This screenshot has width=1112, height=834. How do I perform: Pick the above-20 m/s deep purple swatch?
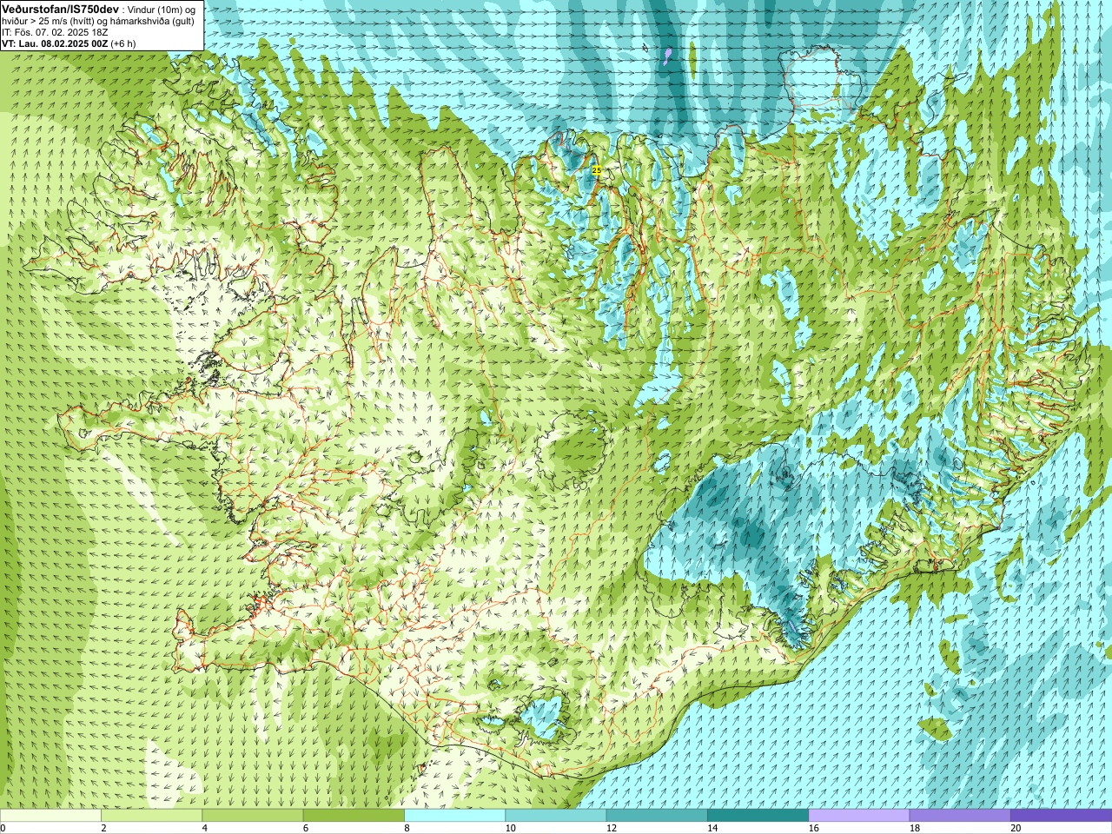(1061, 816)
